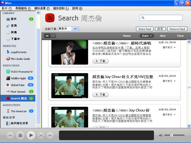The width and height of the screenshot is (191, 143).
Task: Expand 顯示更多 for 好久不見MV(完整 item
Action: tap(169, 81)
